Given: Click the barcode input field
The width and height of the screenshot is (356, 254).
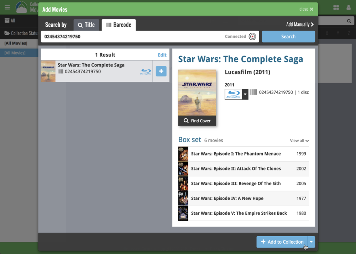Looking at the screenshot, I should pyautogui.click(x=150, y=37).
